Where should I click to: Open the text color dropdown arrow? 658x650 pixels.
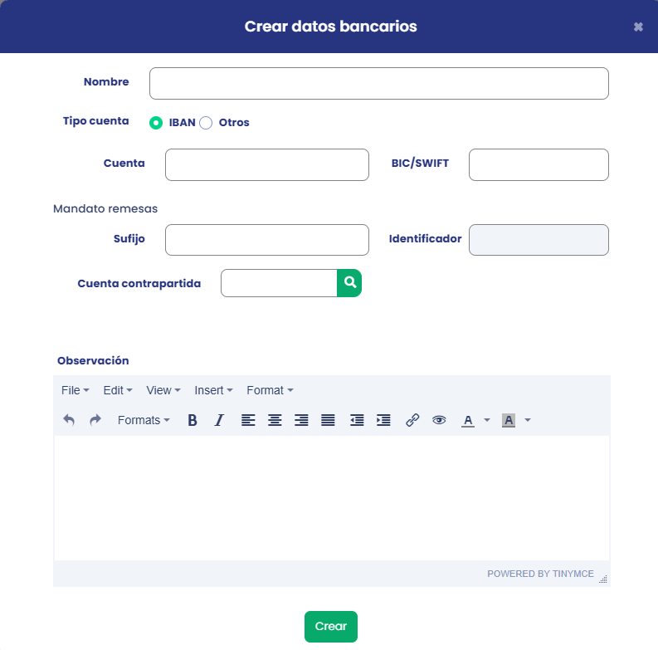pyautogui.click(x=487, y=420)
